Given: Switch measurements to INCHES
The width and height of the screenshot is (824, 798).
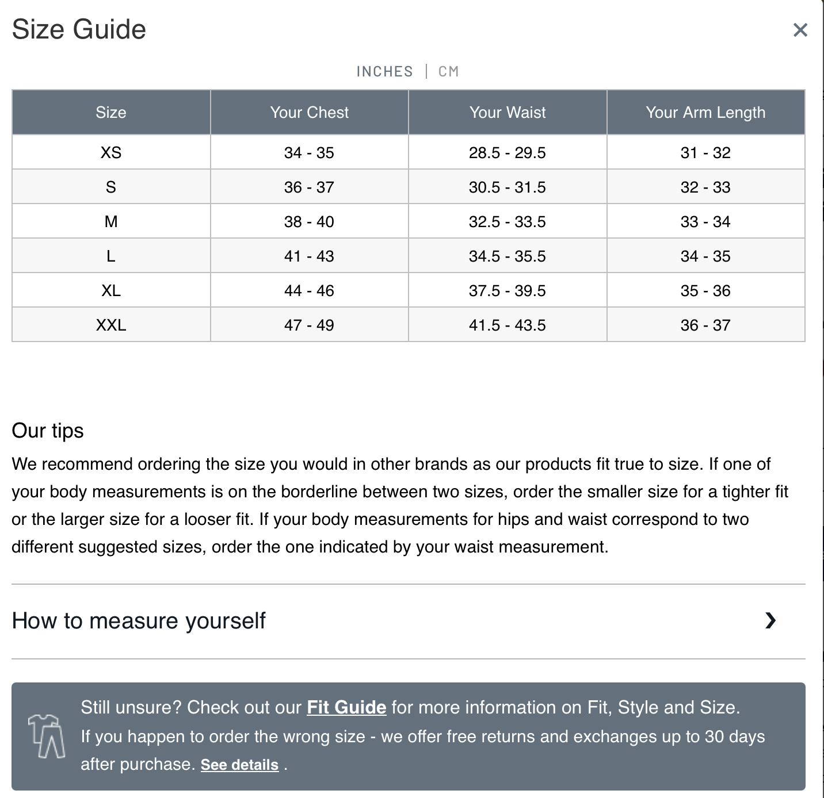Looking at the screenshot, I should (384, 71).
